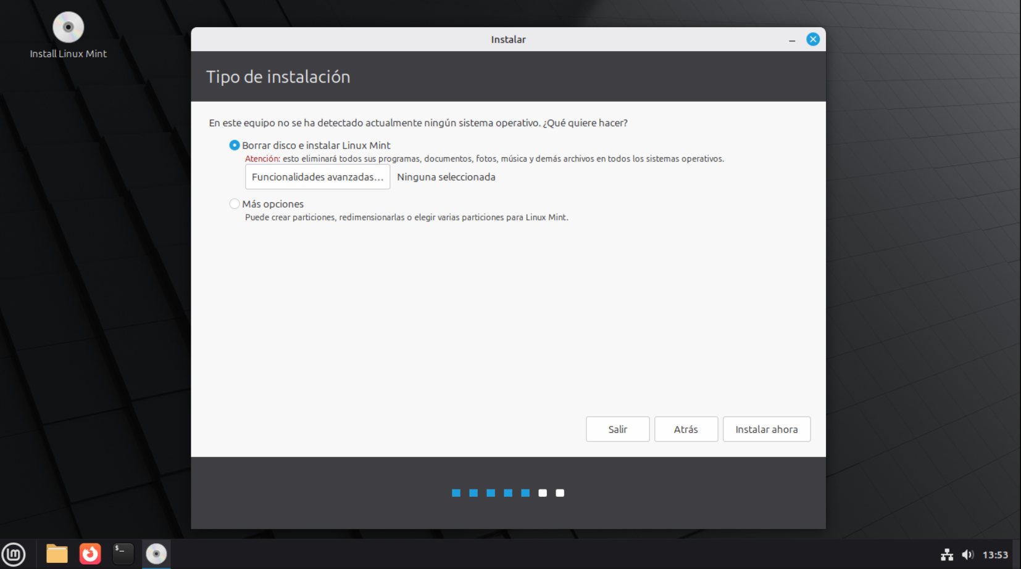Open the Linux Mint start menu

pyautogui.click(x=14, y=554)
